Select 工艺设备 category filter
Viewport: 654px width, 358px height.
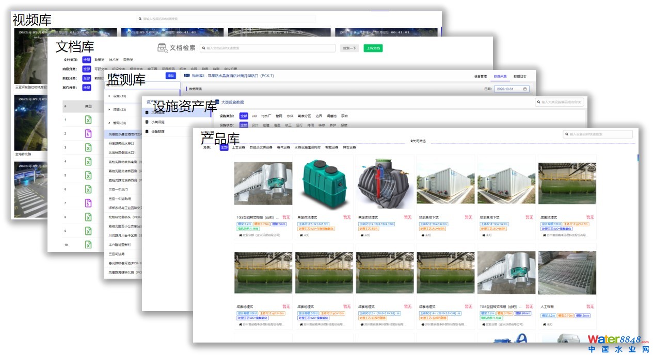tap(238, 147)
